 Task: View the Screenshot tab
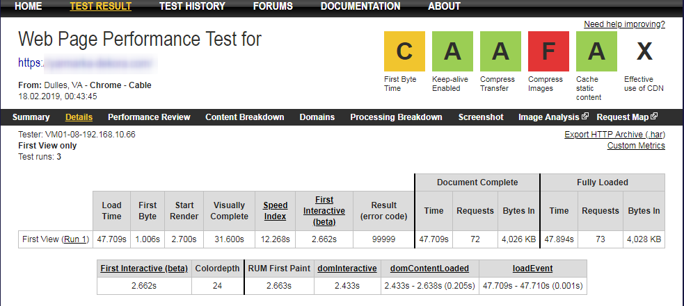coord(481,117)
